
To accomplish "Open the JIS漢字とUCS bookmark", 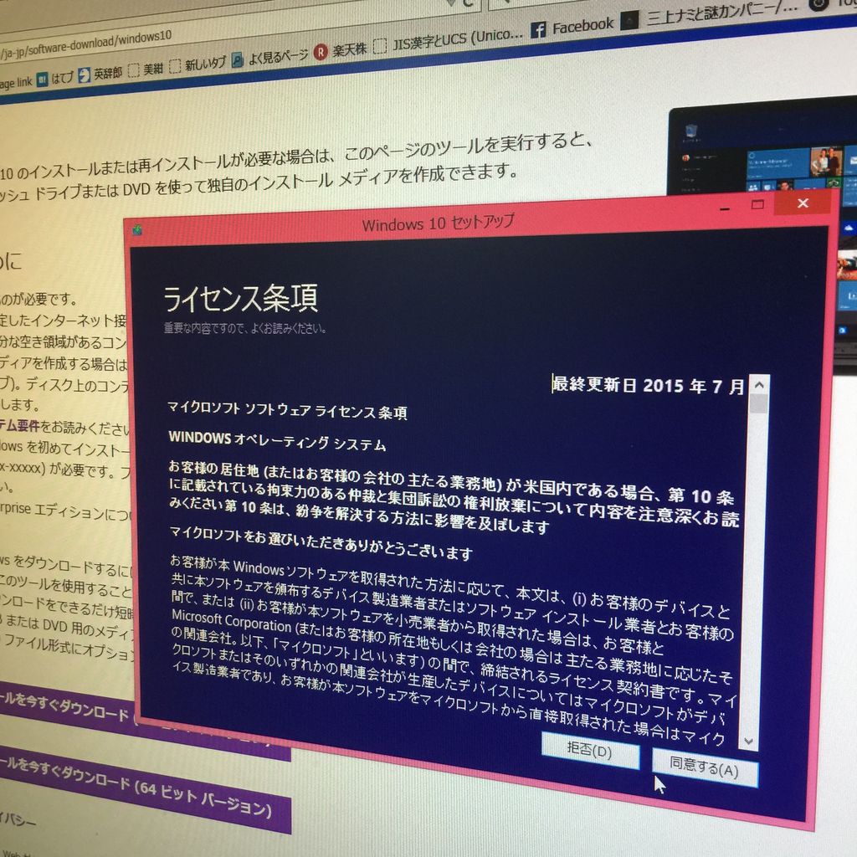I will [x=449, y=40].
